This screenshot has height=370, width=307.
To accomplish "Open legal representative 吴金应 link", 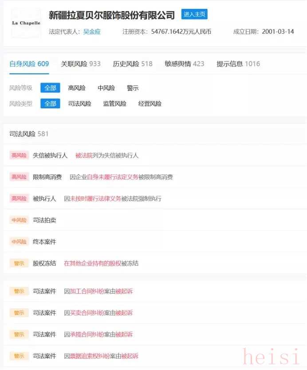I will coord(92,32).
